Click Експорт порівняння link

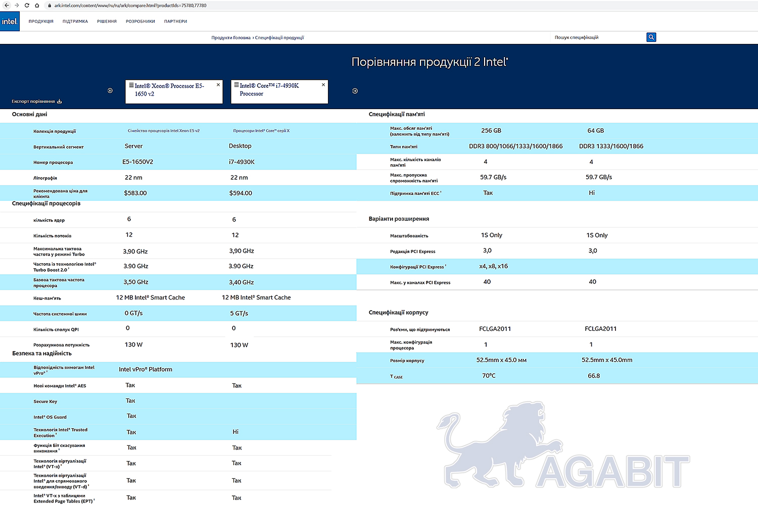(x=36, y=102)
